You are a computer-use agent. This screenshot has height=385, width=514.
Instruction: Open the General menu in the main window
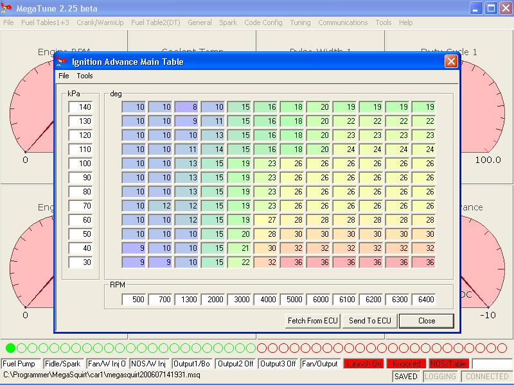200,22
